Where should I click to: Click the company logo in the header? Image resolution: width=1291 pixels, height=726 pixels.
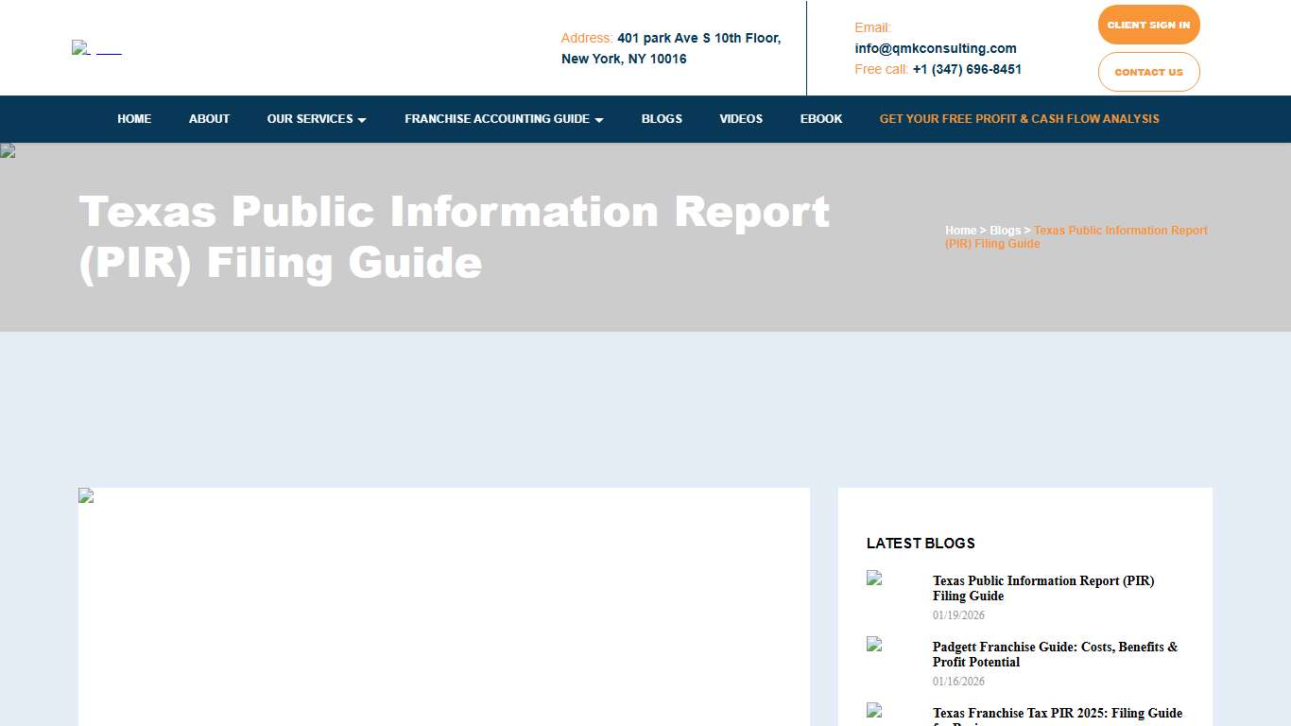[x=96, y=47]
